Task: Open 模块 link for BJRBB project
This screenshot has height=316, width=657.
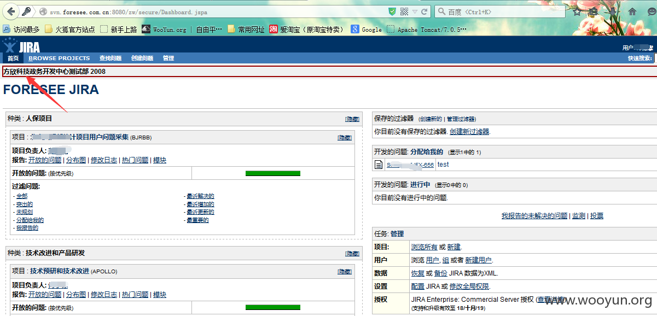Action: coord(160,160)
